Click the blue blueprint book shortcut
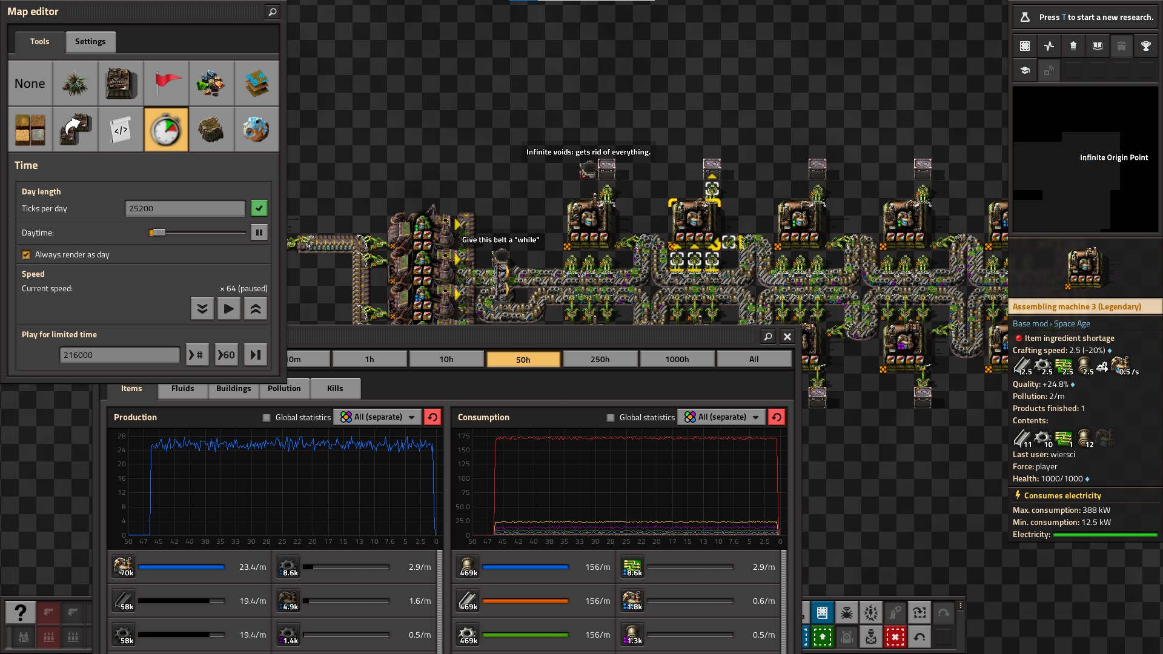Screen dimensions: 1163x654 coord(823,613)
